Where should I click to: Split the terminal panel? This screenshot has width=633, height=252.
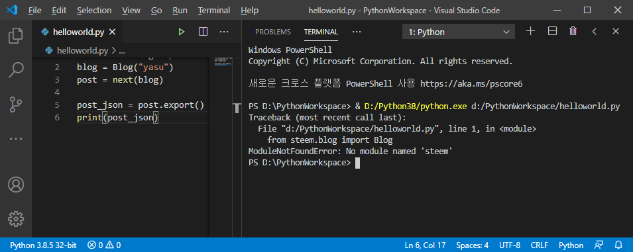[x=552, y=31]
